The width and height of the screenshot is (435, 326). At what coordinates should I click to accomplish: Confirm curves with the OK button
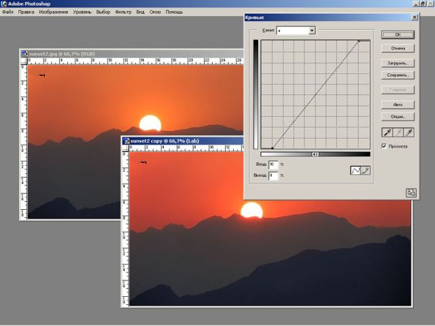pos(398,35)
